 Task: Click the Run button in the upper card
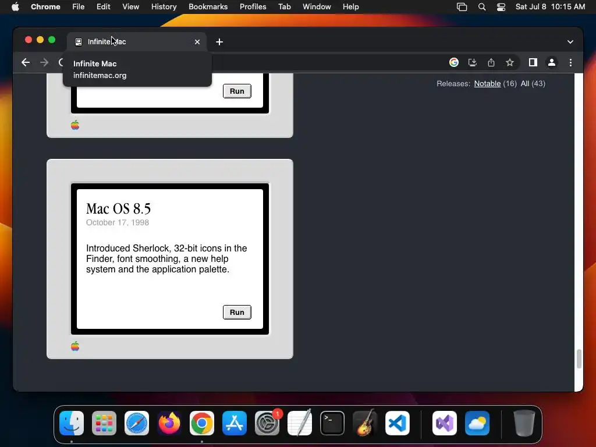point(237,91)
